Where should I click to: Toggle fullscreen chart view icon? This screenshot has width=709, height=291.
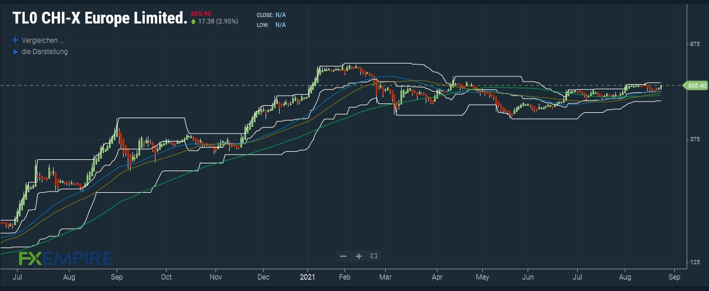373,256
